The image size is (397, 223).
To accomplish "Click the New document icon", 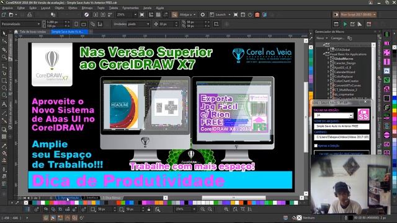I will coord(4,15).
